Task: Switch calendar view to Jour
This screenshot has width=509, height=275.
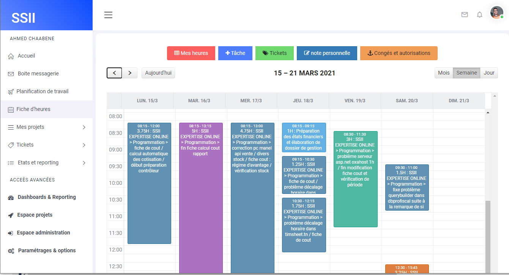Action: (489, 73)
